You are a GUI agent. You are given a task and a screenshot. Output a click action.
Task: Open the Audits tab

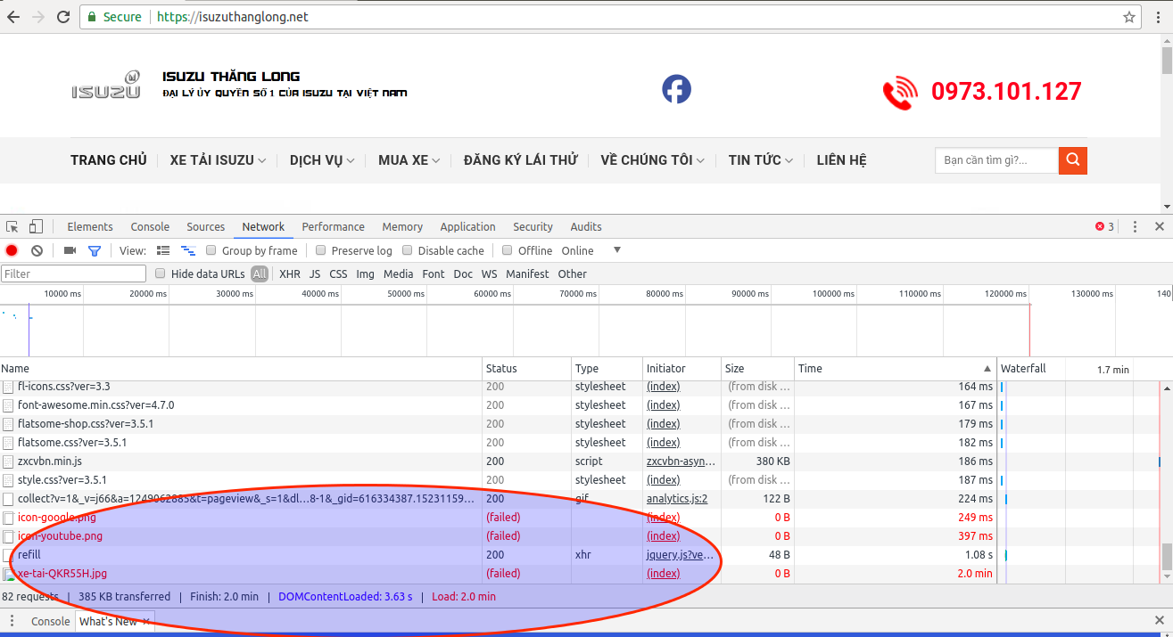586,226
